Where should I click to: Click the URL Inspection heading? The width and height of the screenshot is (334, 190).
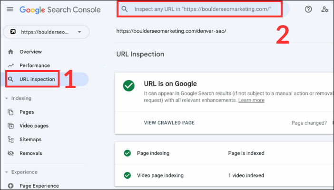[140, 54]
